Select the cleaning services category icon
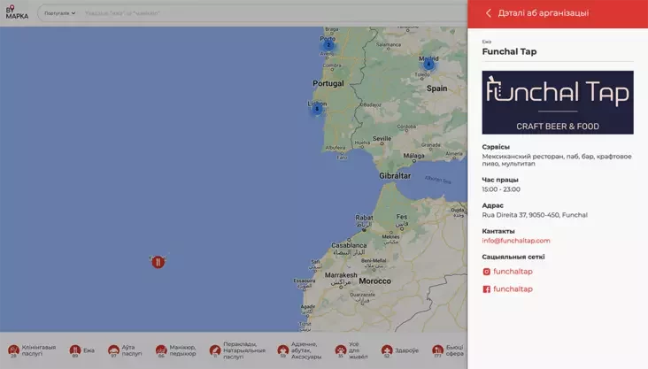The height and width of the screenshot is (369, 648). (13, 351)
